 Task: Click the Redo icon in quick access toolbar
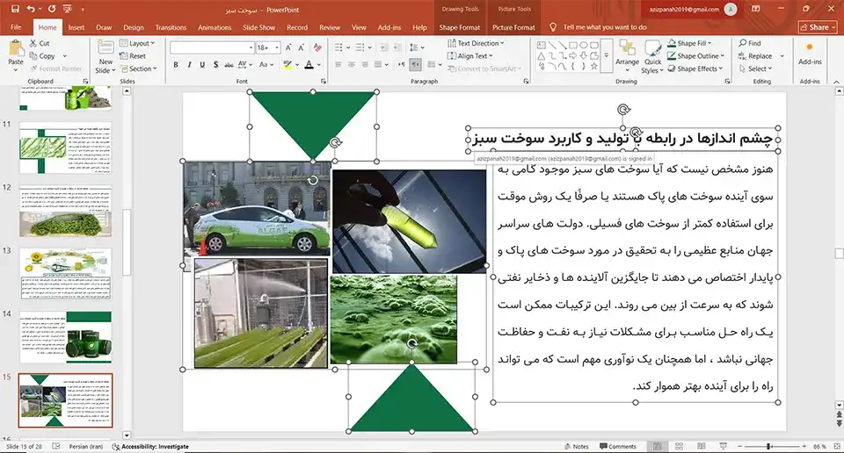tap(52, 9)
